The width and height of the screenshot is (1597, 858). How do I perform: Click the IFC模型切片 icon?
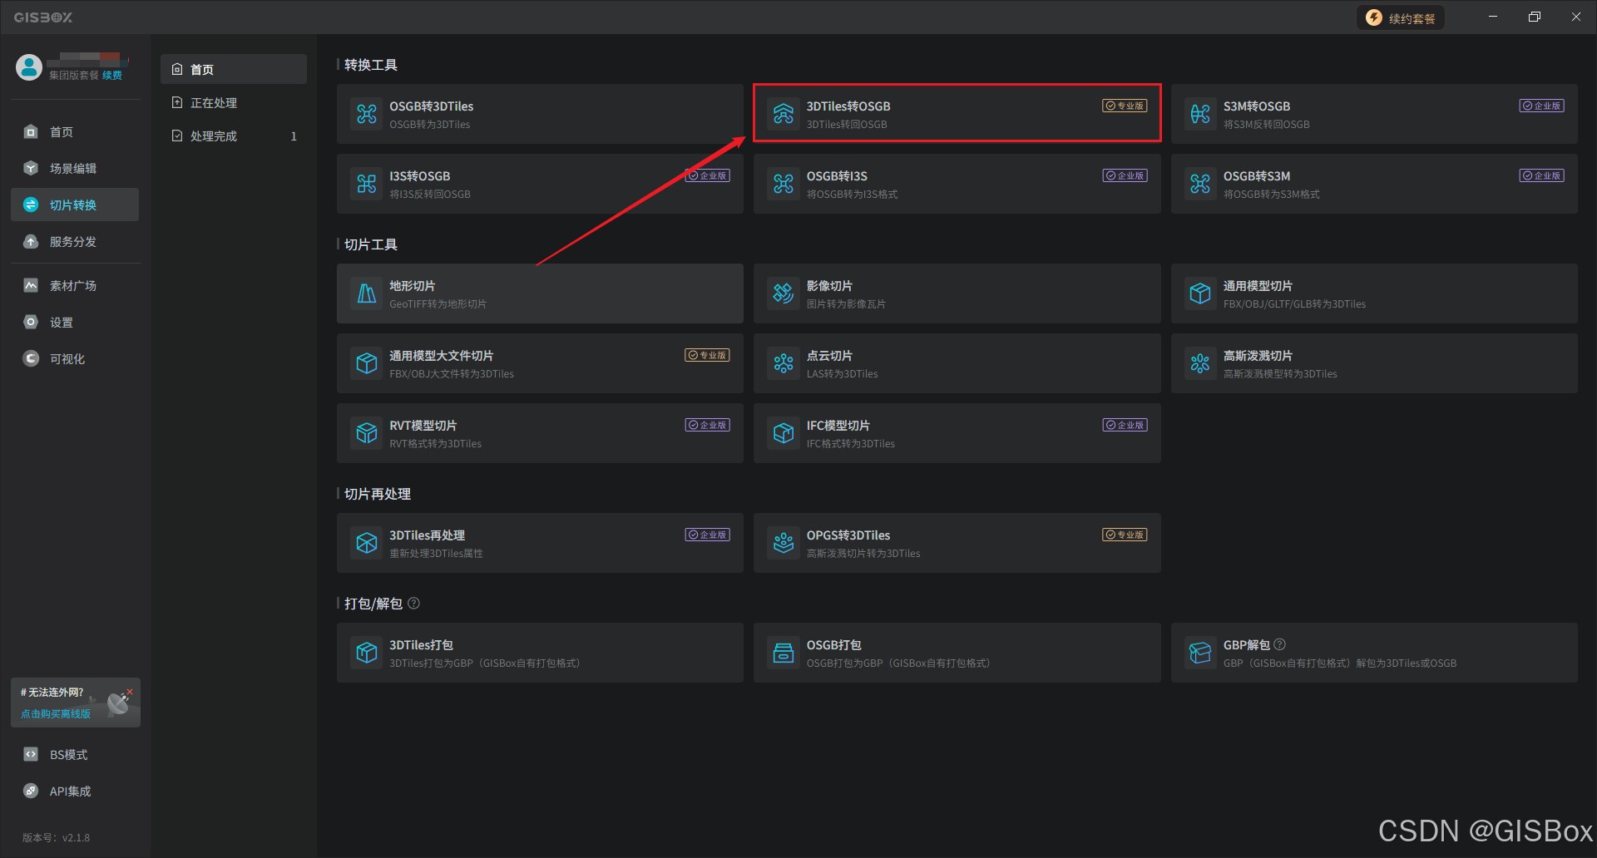pos(784,433)
